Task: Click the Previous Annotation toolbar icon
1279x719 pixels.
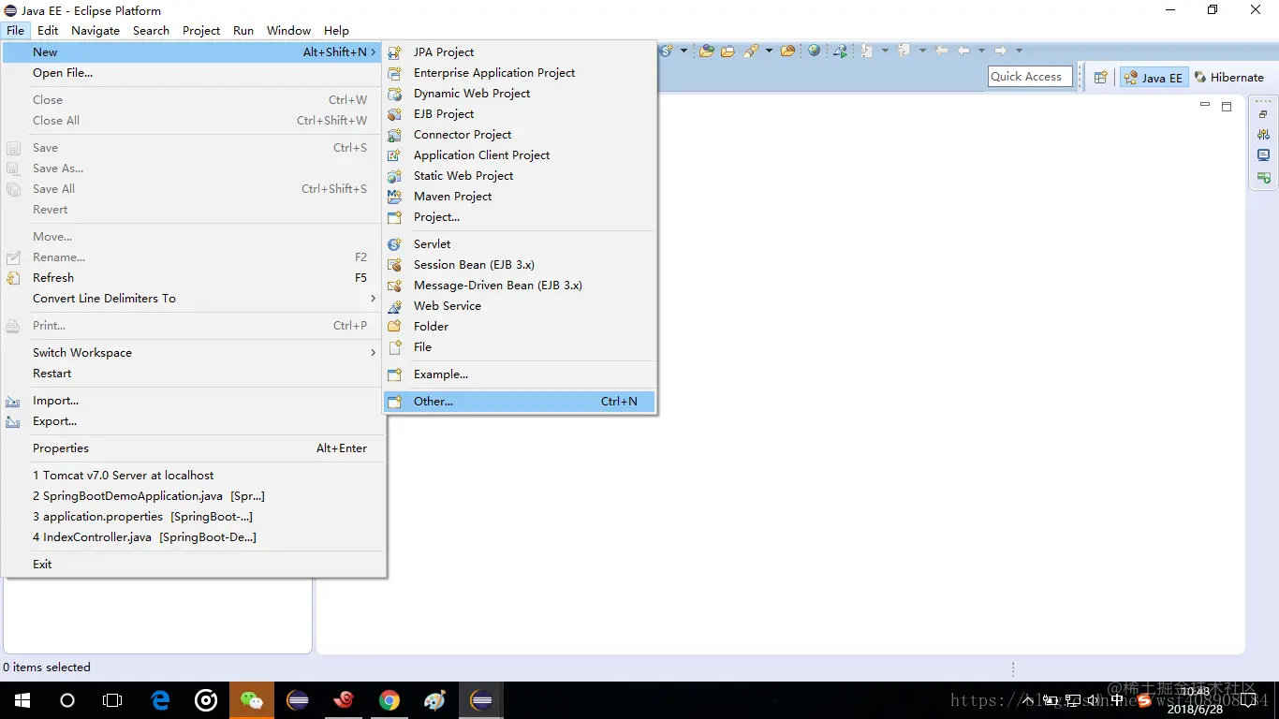Action: (x=904, y=51)
